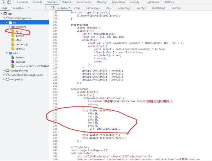Viewport: 212px width, 161px height.
Task: Select the Sources tab
Action: point(52,2)
